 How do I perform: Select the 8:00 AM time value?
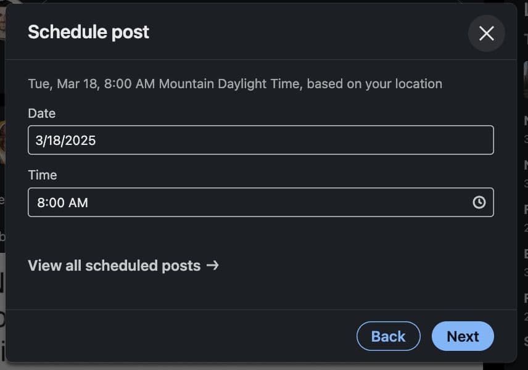(62, 202)
